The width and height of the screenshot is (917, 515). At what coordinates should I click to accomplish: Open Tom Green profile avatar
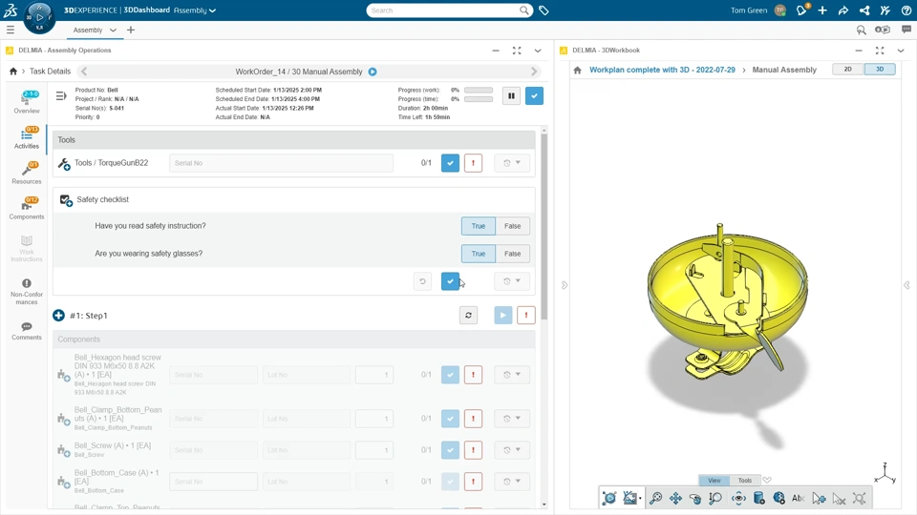pos(779,10)
